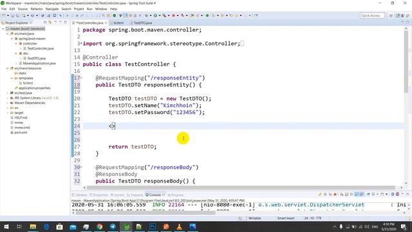Expand the collapsed import block on line 3

point(81,43)
